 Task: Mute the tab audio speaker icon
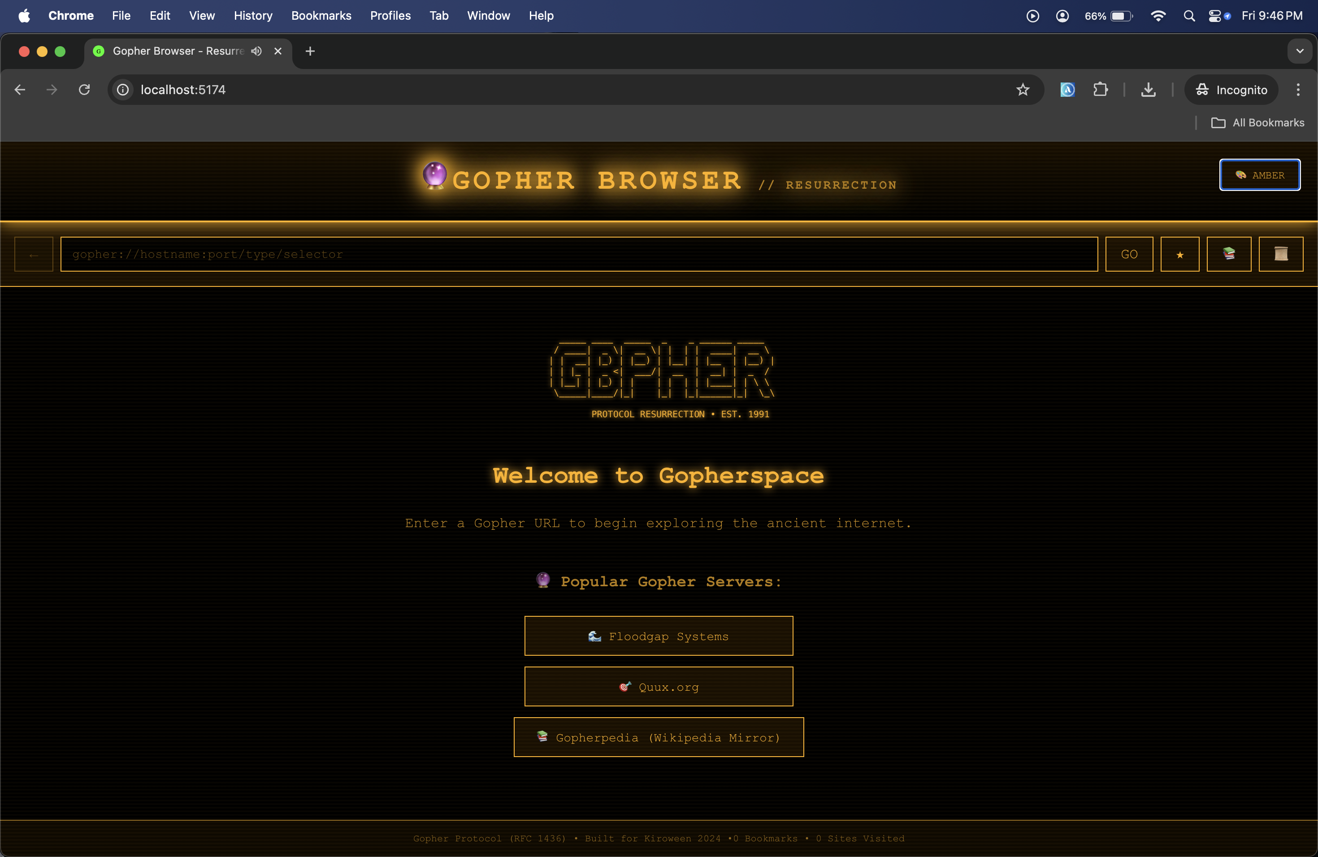pyautogui.click(x=256, y=51)
